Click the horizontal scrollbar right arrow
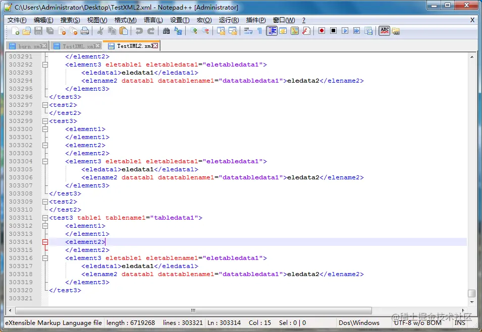This screenshot has height=332, width=482. (x=463, y=310)
